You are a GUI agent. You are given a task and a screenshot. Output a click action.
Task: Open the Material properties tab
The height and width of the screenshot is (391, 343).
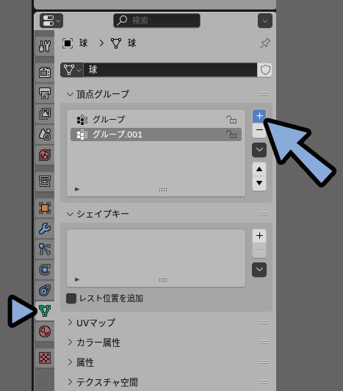coord(45,331)
